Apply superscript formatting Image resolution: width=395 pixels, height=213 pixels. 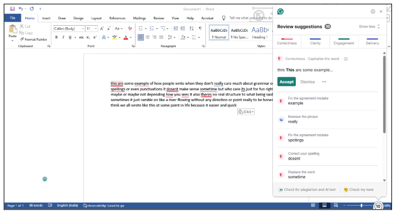coord(95,38)
